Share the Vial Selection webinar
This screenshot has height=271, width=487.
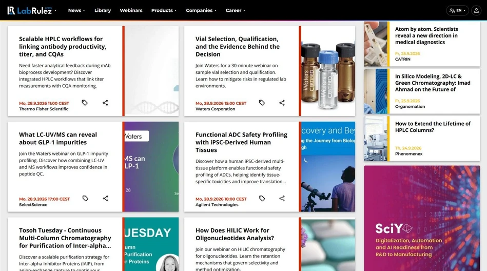[282, 103]
